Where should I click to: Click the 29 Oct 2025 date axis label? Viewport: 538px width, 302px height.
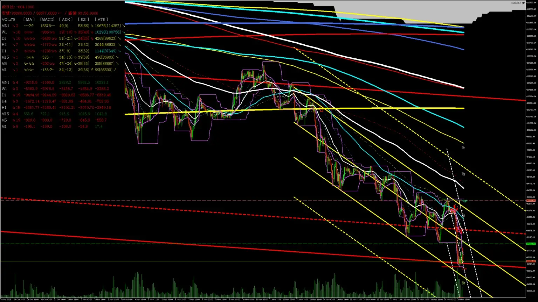pyautogui.click(x=6, y=300)
